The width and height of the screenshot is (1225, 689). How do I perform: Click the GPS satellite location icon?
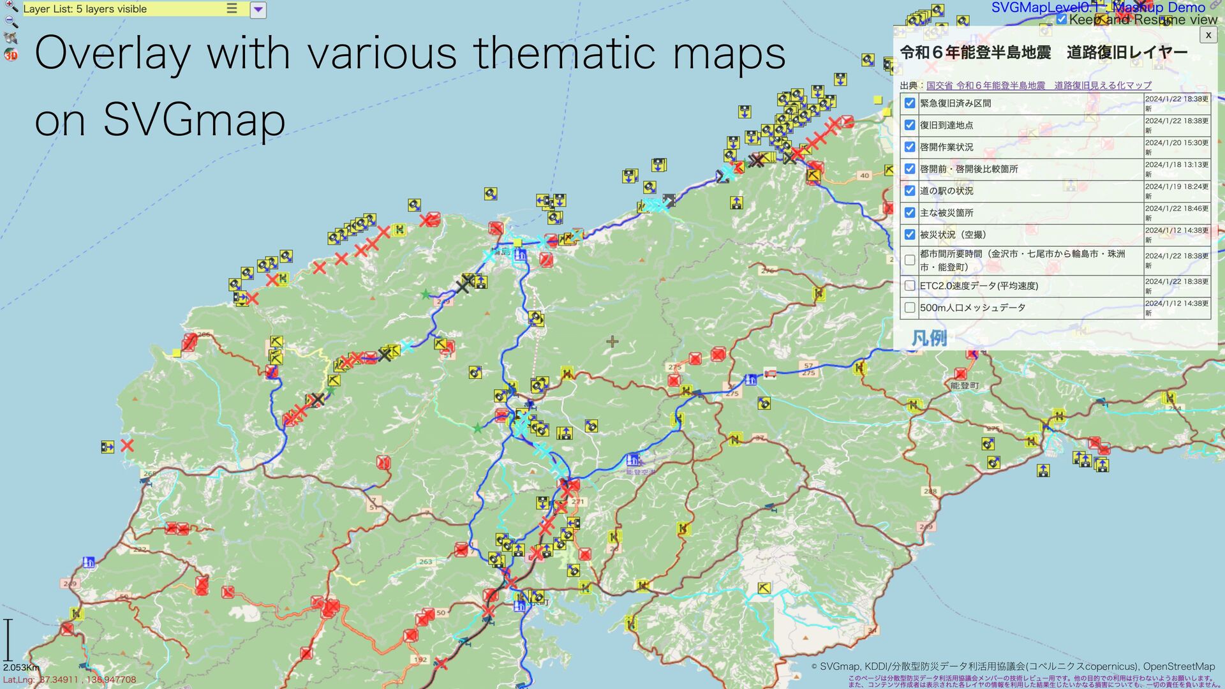(x=11, y=38)
